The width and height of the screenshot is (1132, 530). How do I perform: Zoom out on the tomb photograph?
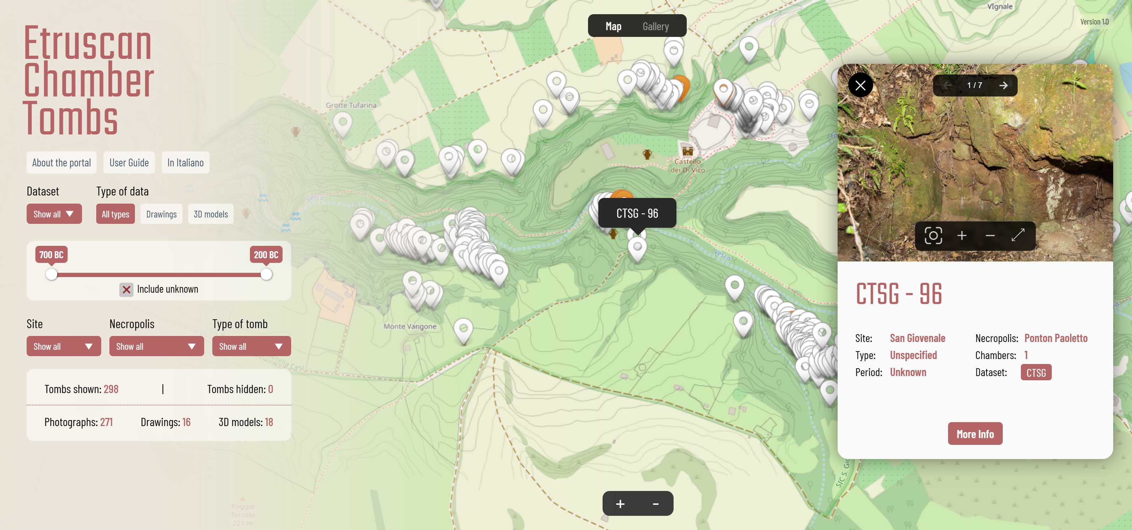990,236
